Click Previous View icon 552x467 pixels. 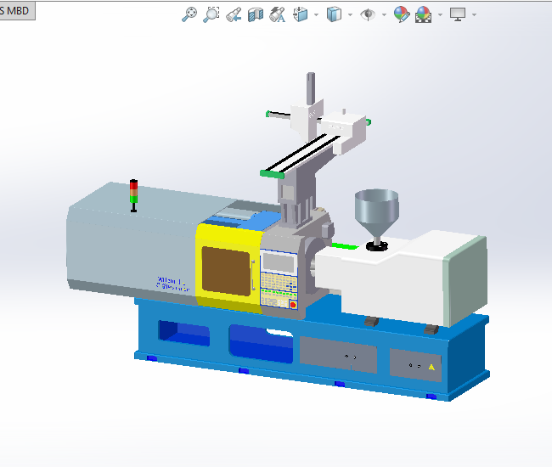click(x=234, y=14)
